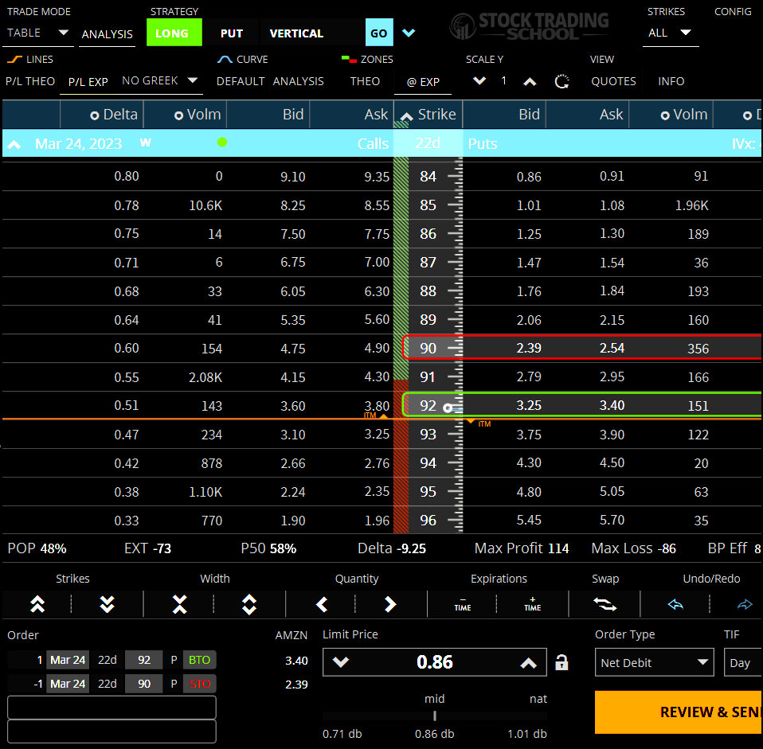Increase Scale Y with up chevron
The width and height of the screenshot is (763, 749).
coord(530,82)
